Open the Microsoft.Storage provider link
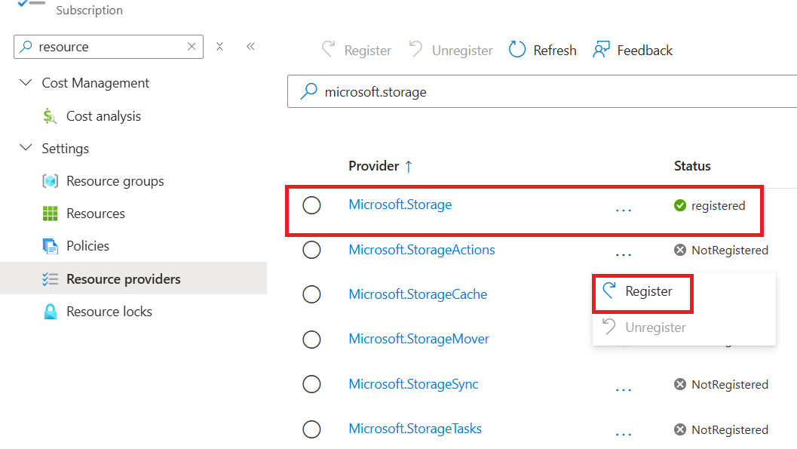The height and width of the screenshot is (449, 797). click(400, 205)
